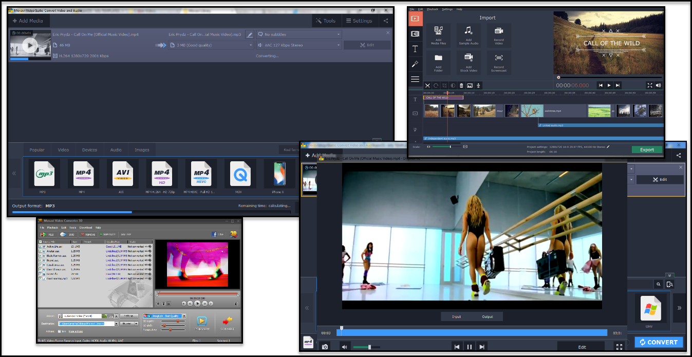Switch to the Images tab

[x=142, y=150]
